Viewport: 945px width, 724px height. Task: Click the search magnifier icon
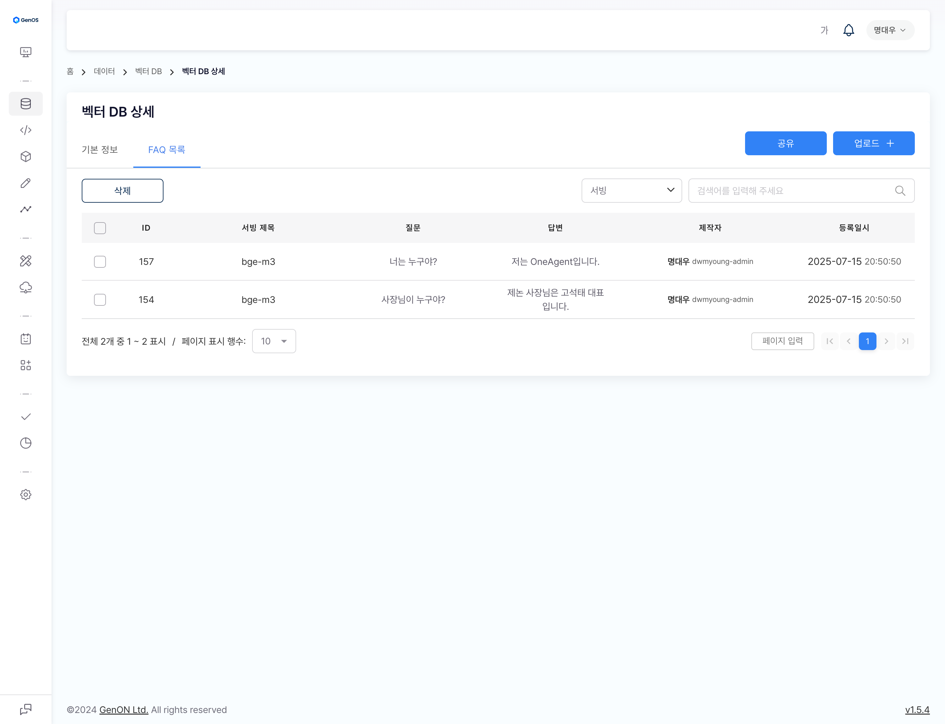pyautogui.click(x=900, y=190)
